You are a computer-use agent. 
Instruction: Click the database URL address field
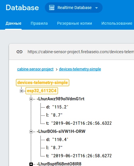(x=81, y=52)
